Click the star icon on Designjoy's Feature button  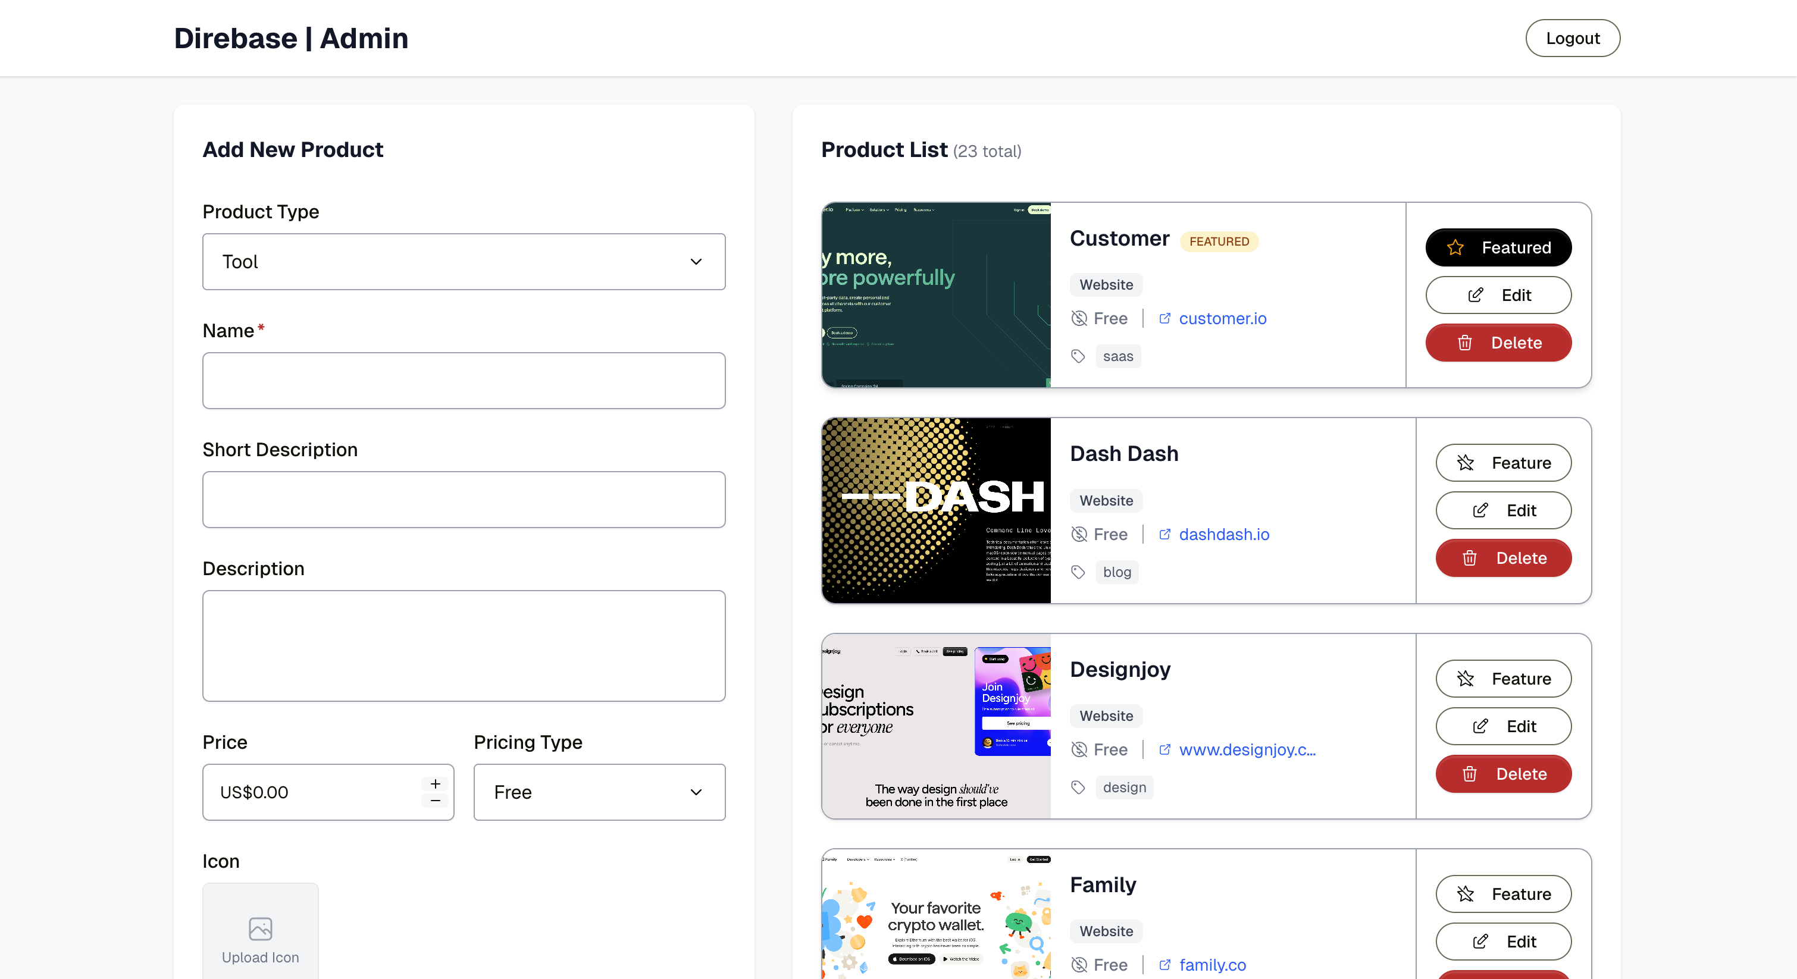[1465, 679]
